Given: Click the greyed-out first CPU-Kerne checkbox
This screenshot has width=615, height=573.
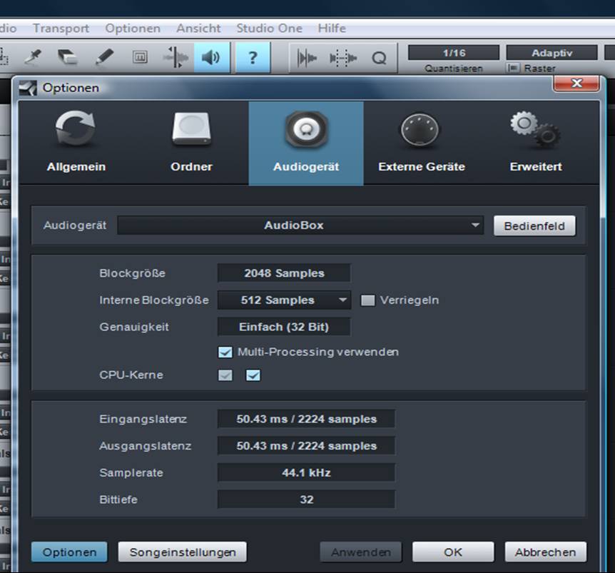Looking at the screenshot, I should (225, 375).
